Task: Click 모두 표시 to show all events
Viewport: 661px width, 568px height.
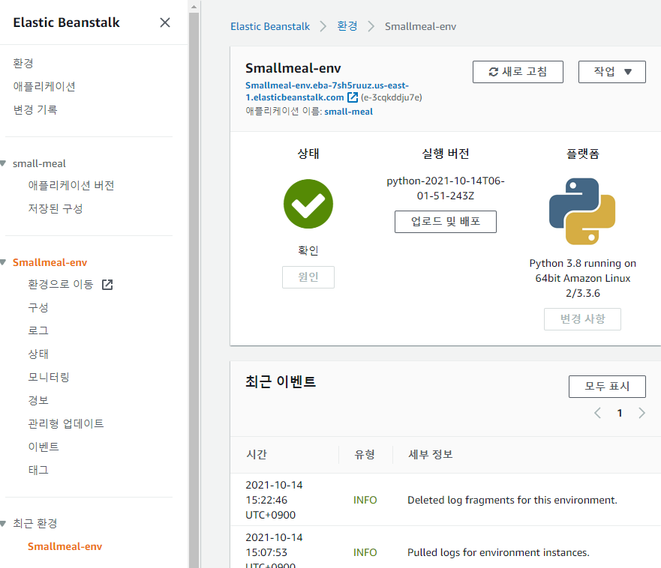Action: tap(607, 387)
